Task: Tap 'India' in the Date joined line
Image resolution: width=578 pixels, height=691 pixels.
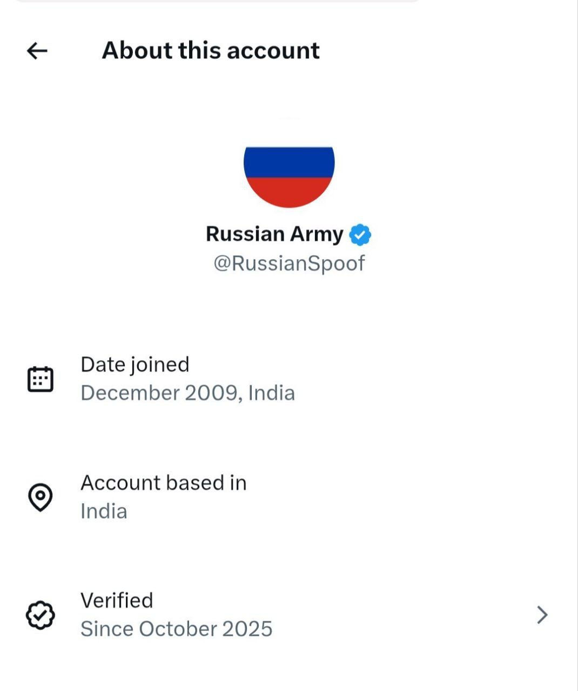Action: [x=272, y=393]
